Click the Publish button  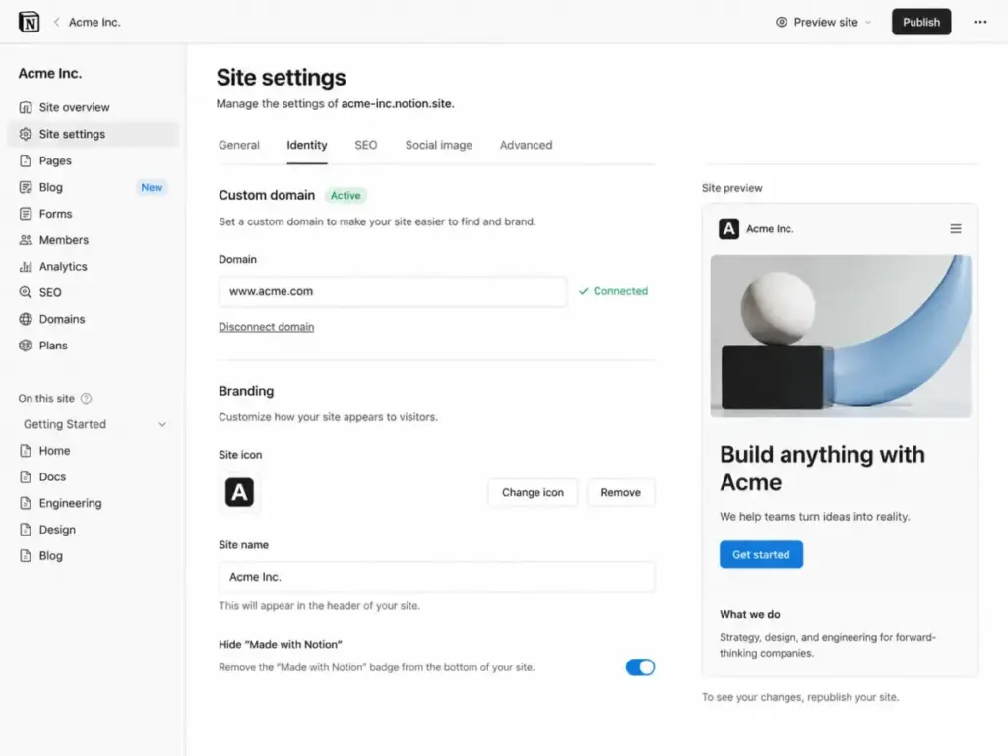tap(921, 22)
